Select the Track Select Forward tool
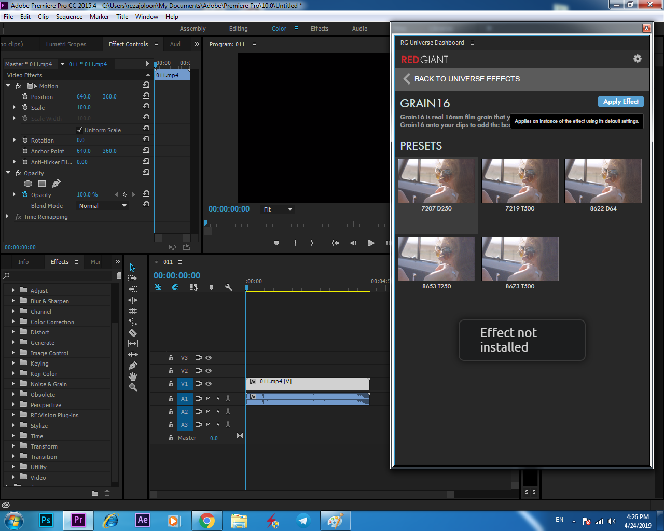 click(133, 278)
